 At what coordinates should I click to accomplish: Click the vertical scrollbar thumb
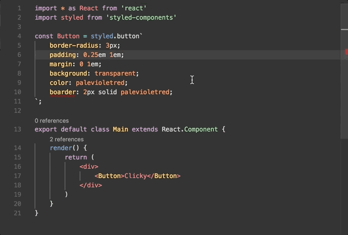[344, 71]
